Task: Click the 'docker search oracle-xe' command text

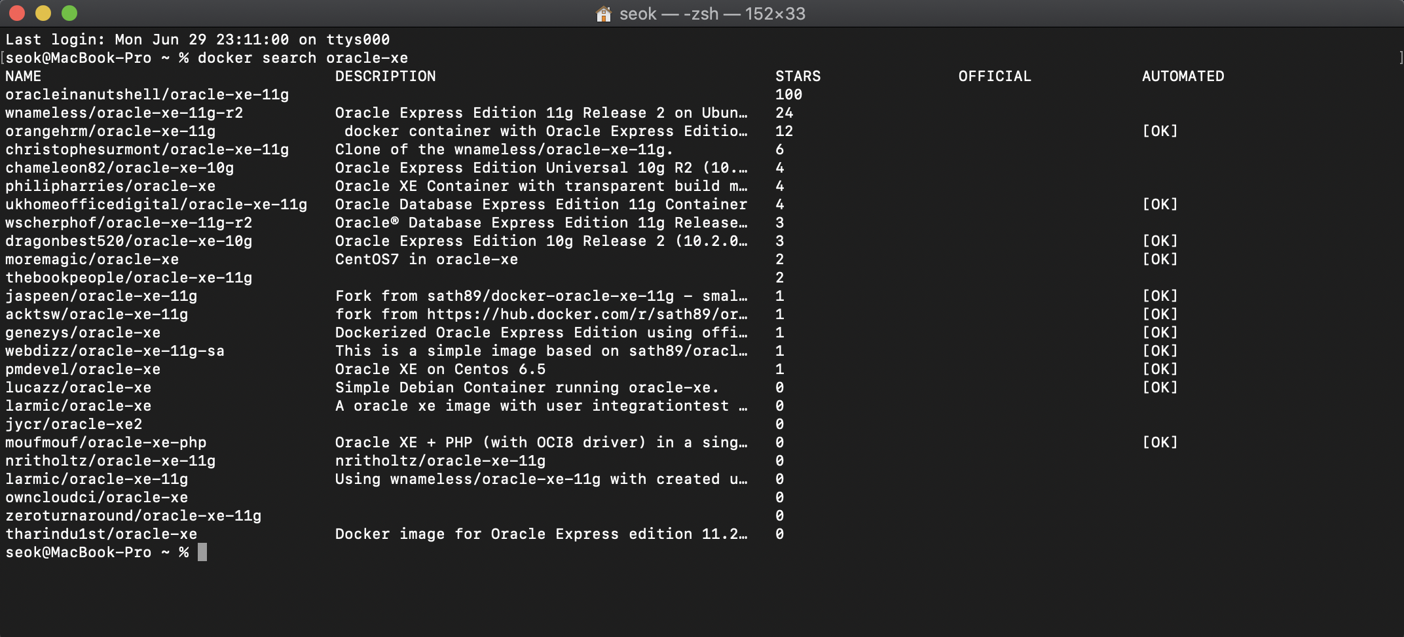Action: [303, 58]
